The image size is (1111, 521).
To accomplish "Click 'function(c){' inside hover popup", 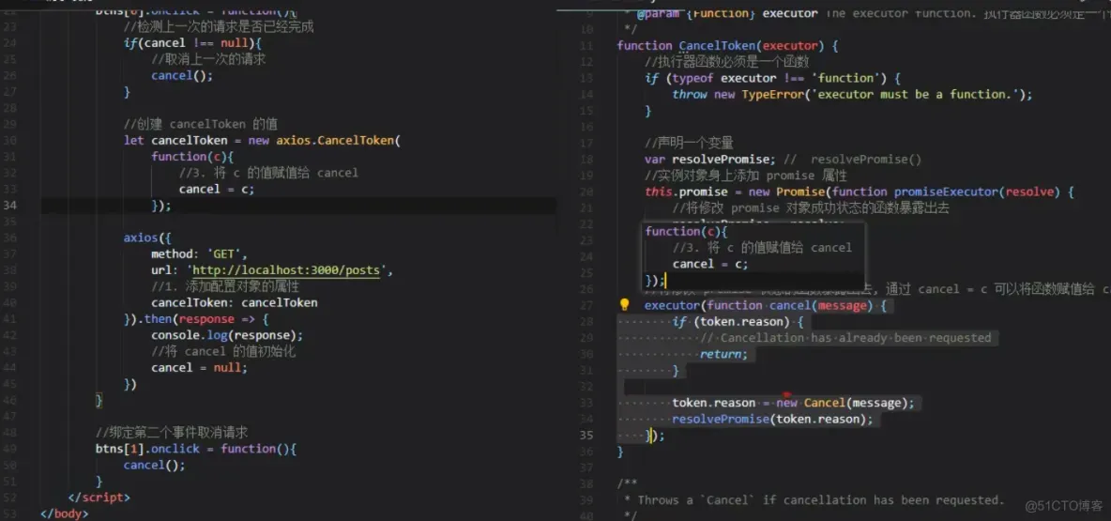I will click(687, 232).
